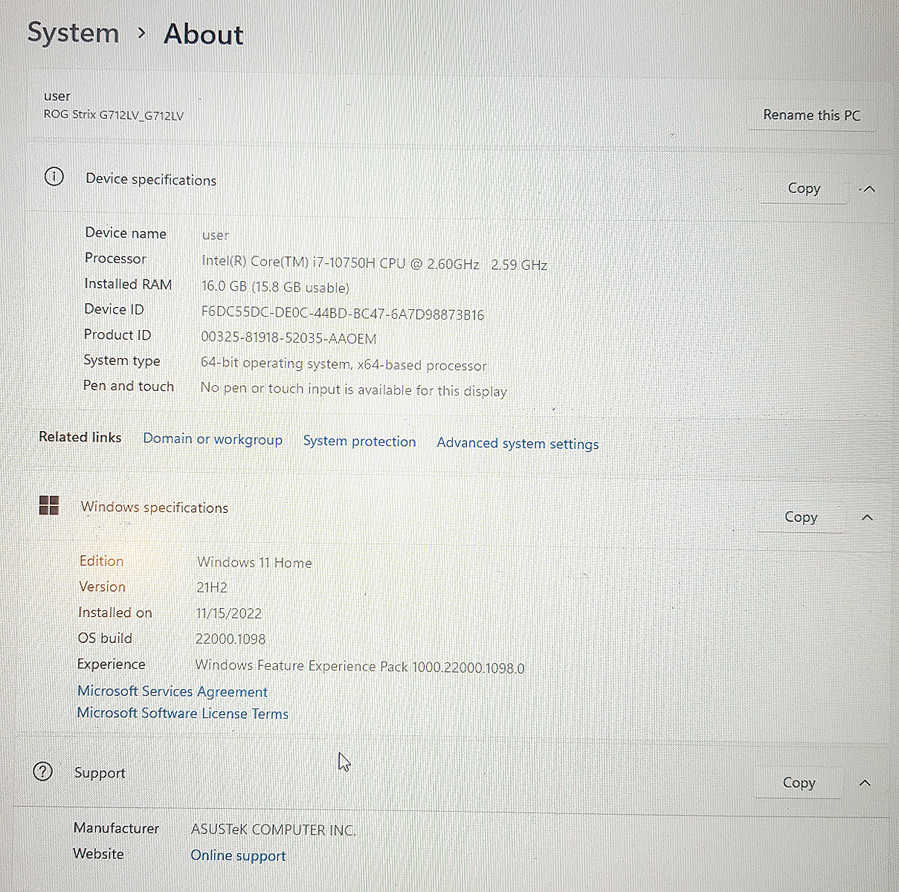Click the Experience label

(x=112, y=664)
